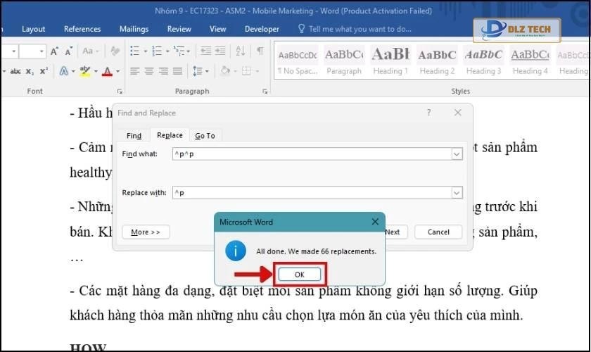Open the Bullets list dropdown arrow
The height and width of the screenshot is (352, 591).
[145, 51]
